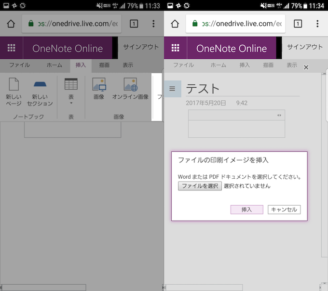
Task: Click the テスト page title
Action: pyautogui.click(x=203, y=89)
